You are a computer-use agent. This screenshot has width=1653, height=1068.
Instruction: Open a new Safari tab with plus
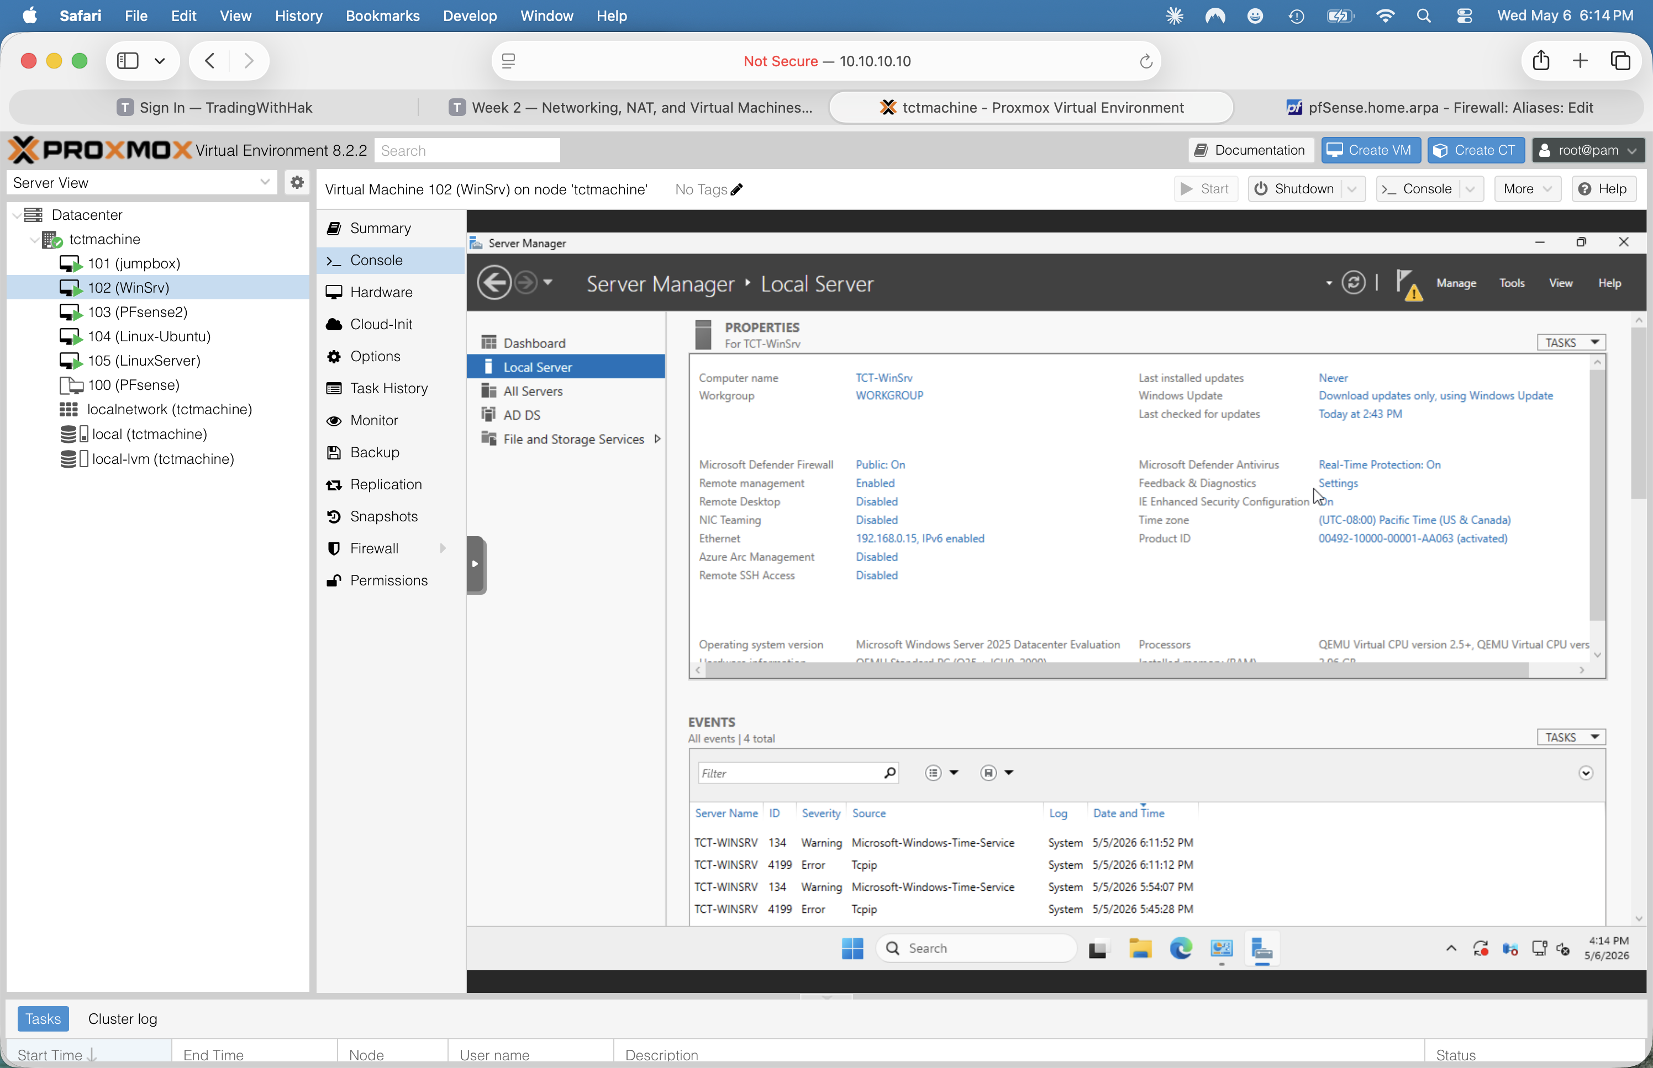coord(1580,61)
